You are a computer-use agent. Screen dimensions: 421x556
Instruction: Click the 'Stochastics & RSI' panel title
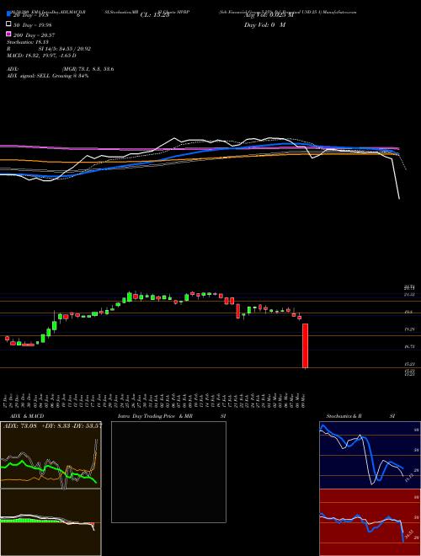(360, 416)
